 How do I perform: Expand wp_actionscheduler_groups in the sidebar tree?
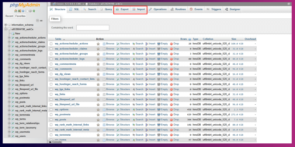click(x=9, y=46)
